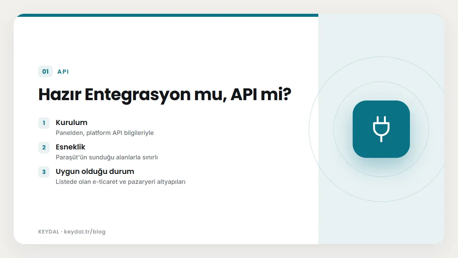Select the Uygun olduğu durum title
This screenshot has height=258, width=458.
[95, 172]
